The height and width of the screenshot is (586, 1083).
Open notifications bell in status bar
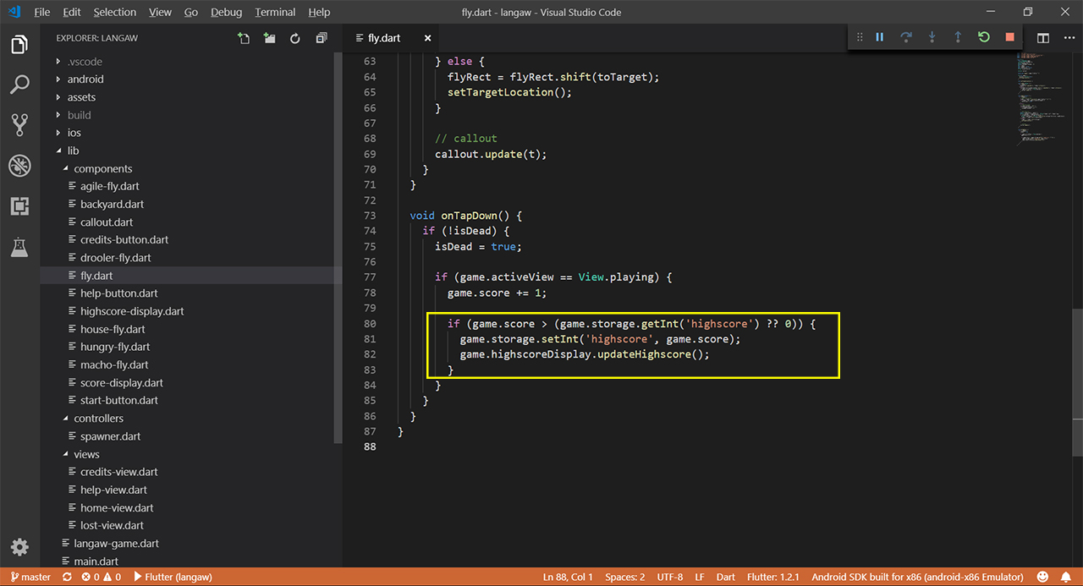[x=1066, y=577]
